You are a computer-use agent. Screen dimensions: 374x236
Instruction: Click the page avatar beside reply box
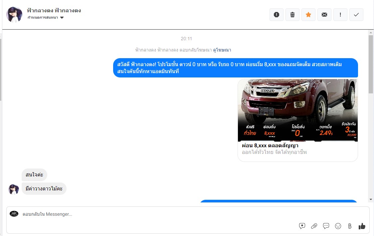(x=14, y=214)
